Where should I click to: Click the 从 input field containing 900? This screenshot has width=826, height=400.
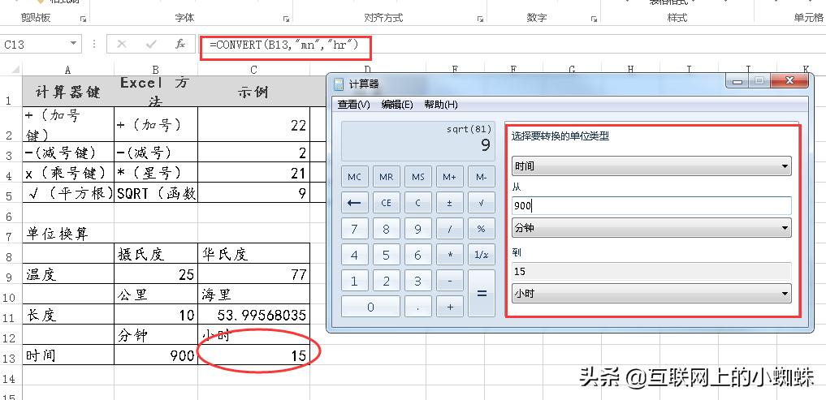pos(651,206)
